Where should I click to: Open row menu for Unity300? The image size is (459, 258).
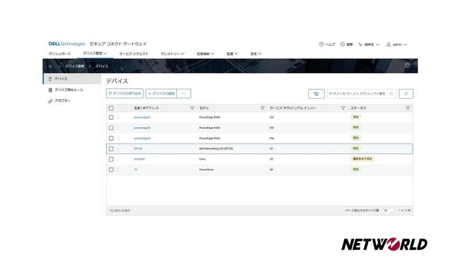[x=118, y=159]
